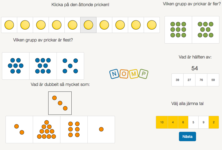Click the last yellow dot in the row
This screenshot has width=222, height=150.
click(152, 25)
